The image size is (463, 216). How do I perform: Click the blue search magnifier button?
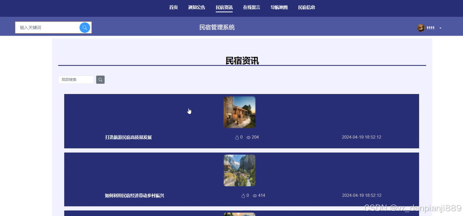(x=85, y=27)
